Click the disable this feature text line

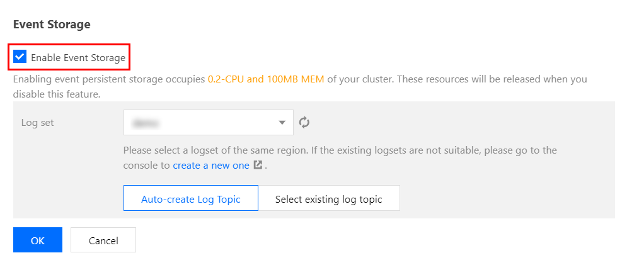56,94
